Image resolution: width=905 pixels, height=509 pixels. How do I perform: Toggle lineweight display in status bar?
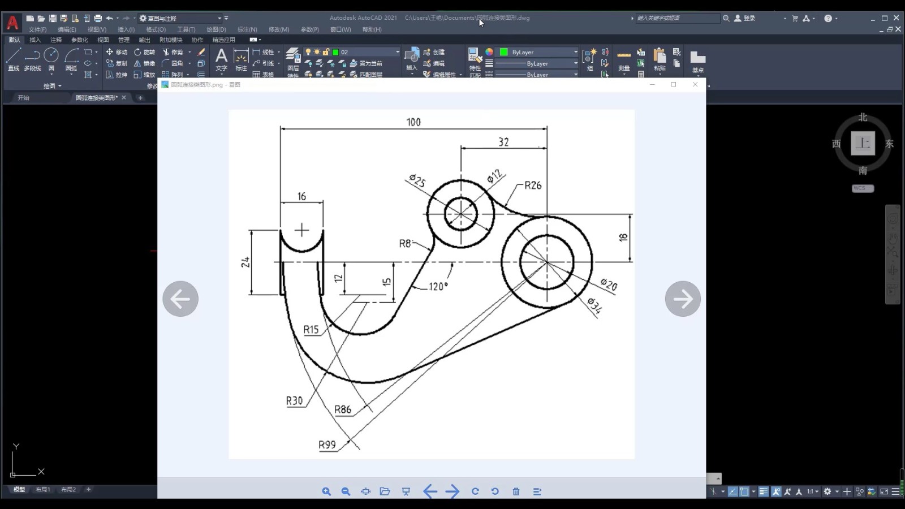pos(764,491)
